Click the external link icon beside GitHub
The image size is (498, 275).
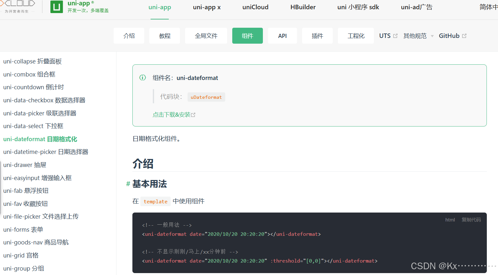pyautogui.click(x=464, y=36)
